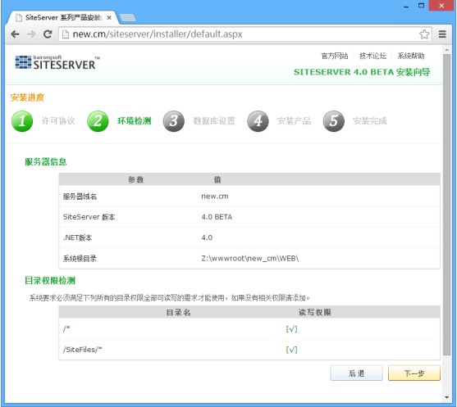Click the 安装产品 step label
The image size is (457, 407).
point(294,121)
